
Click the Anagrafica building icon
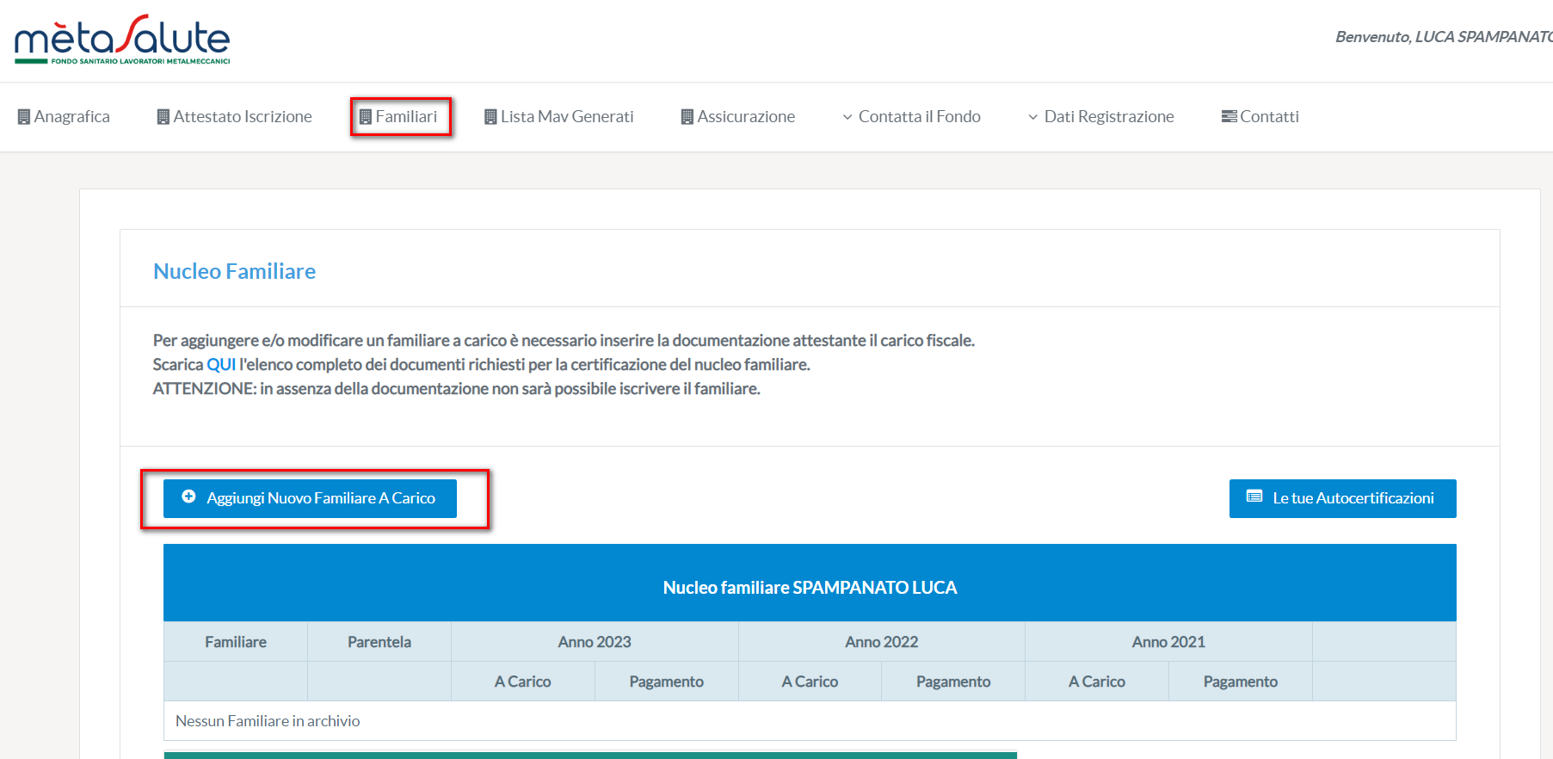24,117
